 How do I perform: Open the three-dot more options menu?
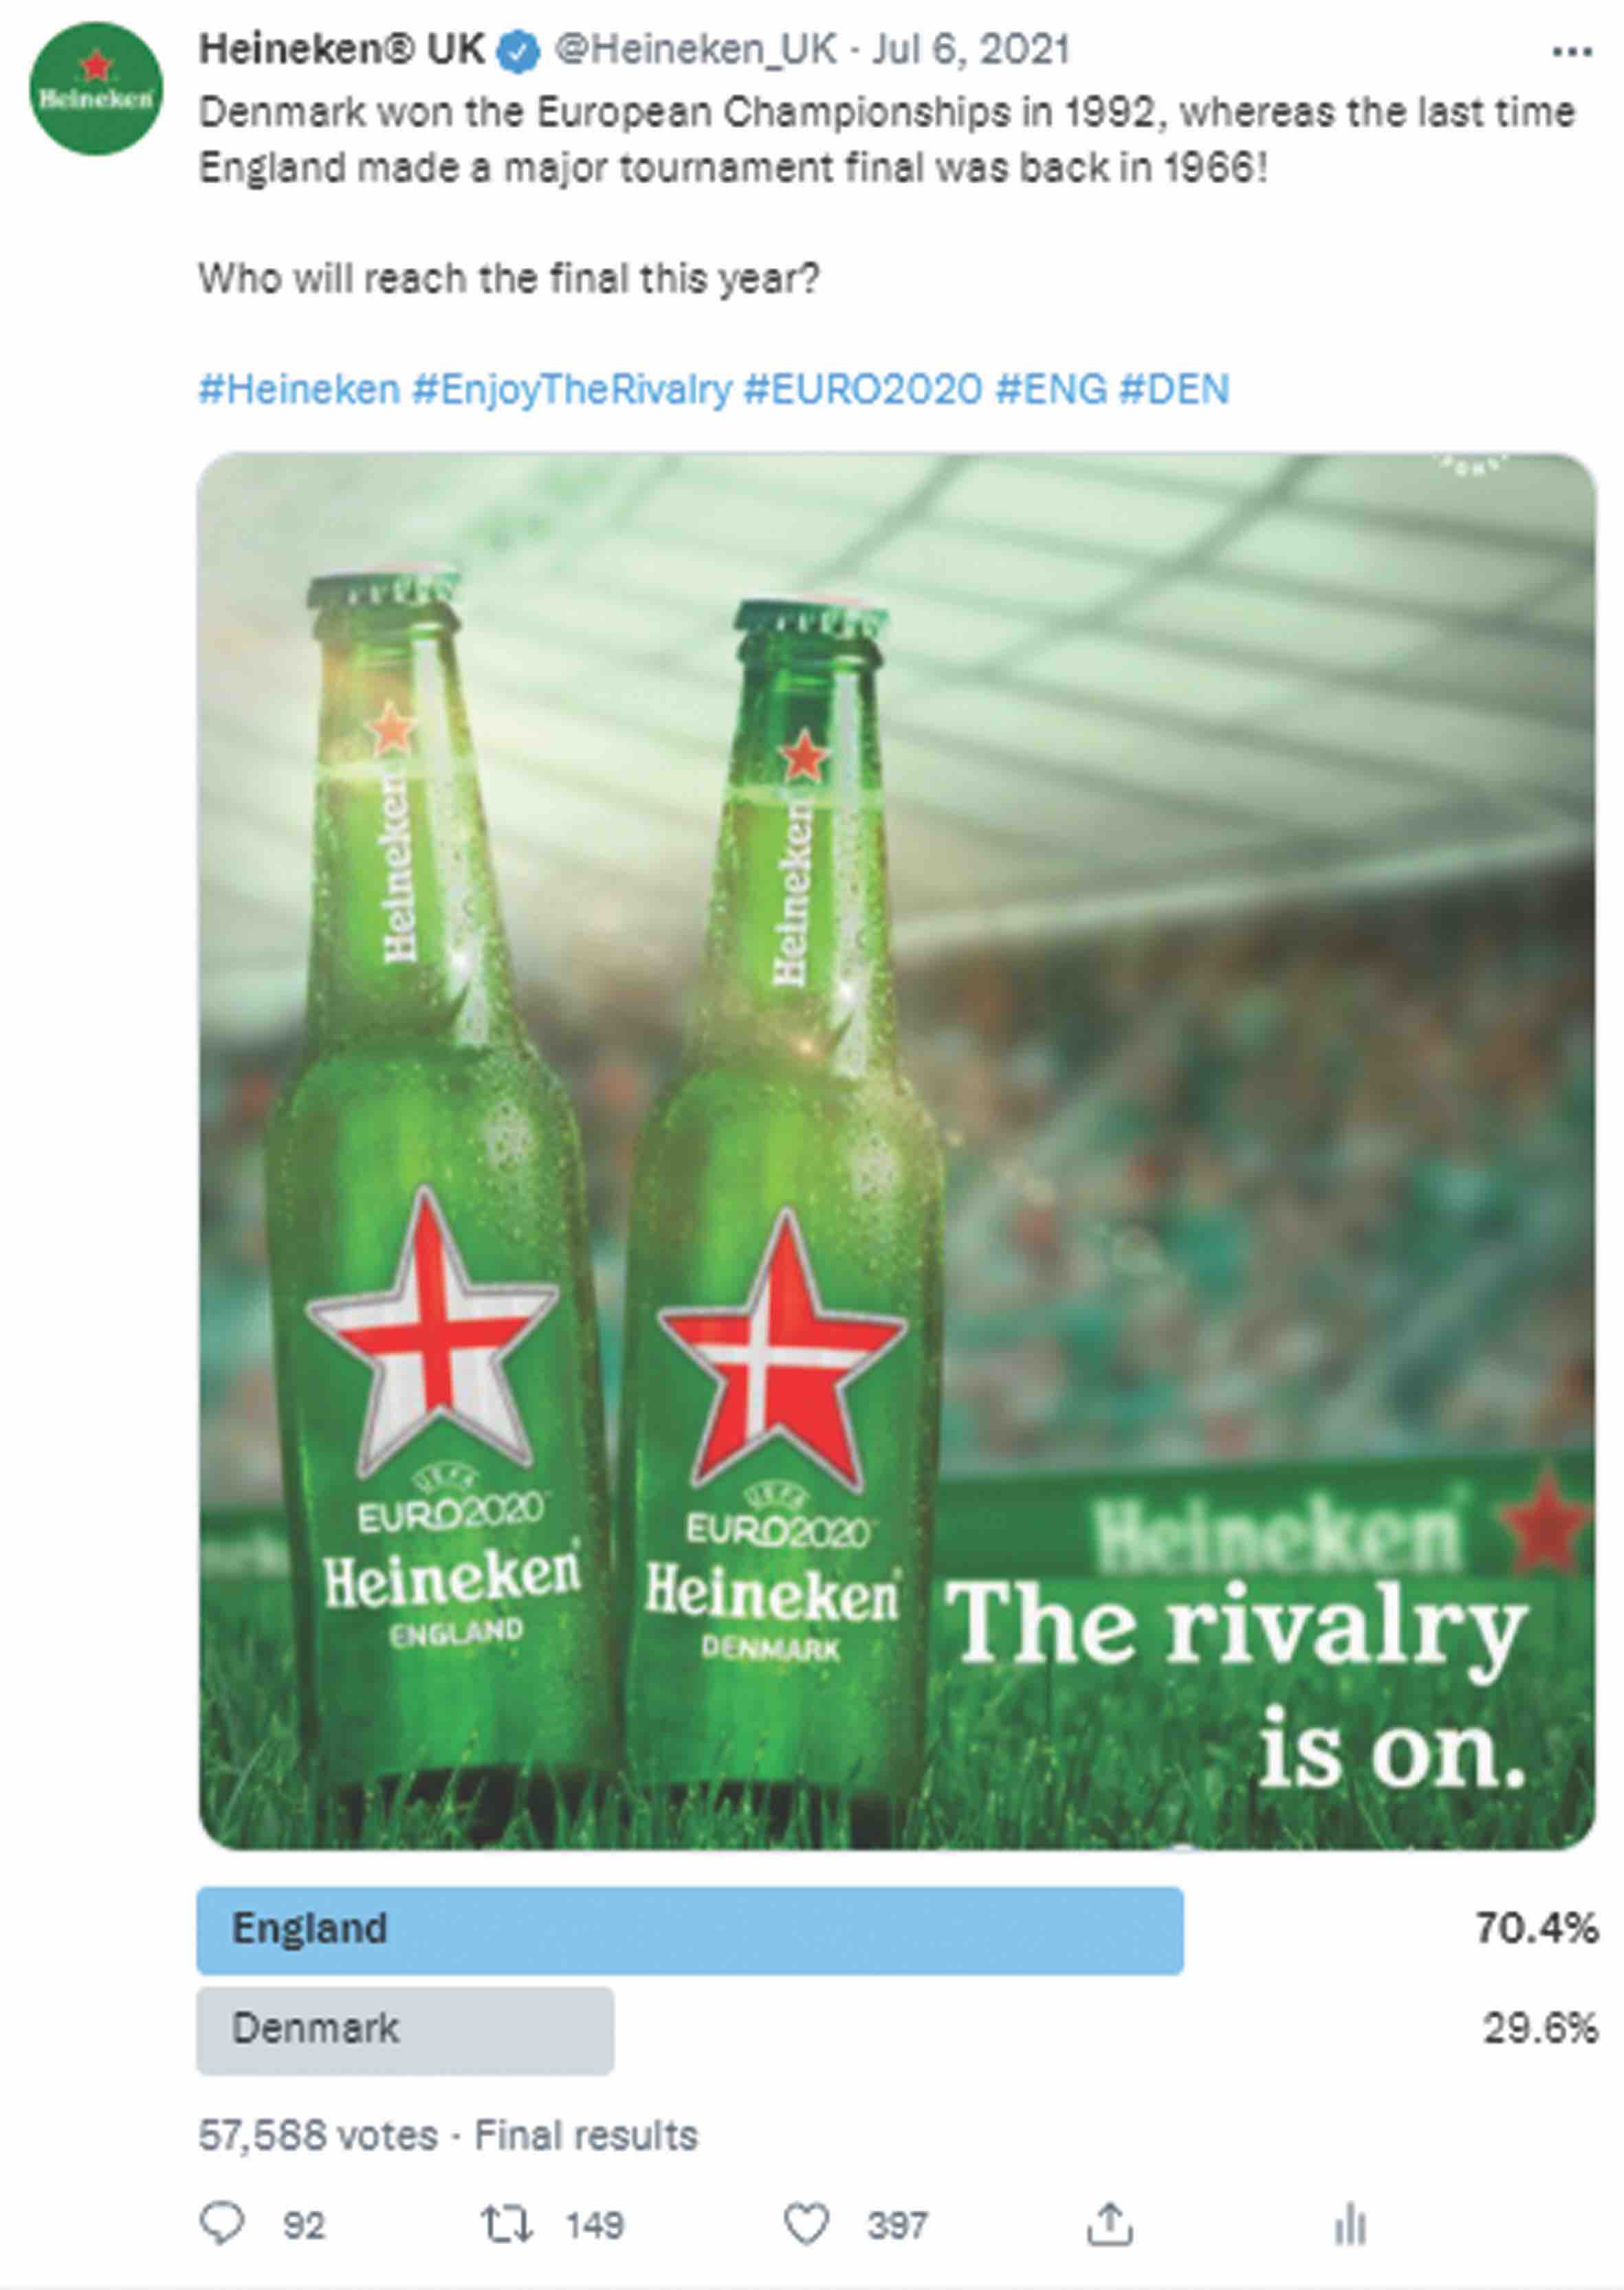(1571, 51)
